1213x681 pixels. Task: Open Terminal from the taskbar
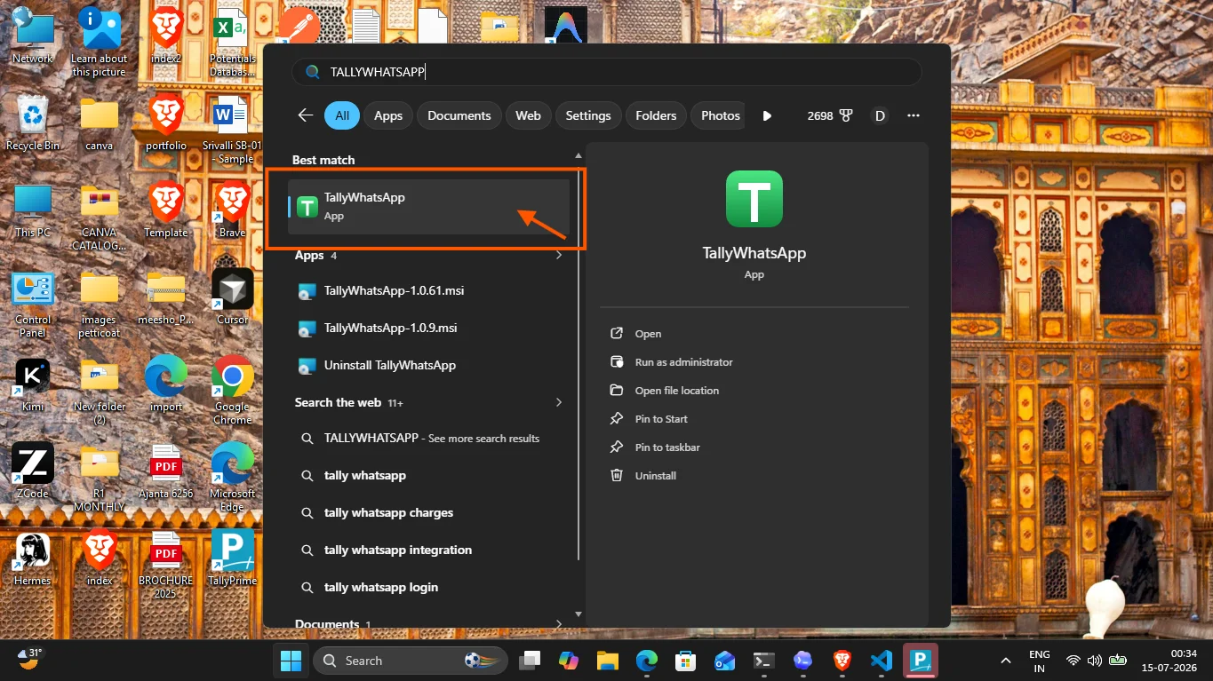[763, 661]
